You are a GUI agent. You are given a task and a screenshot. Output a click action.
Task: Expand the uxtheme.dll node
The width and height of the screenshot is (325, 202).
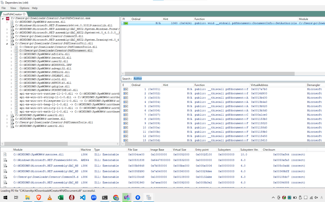(8, 119)
